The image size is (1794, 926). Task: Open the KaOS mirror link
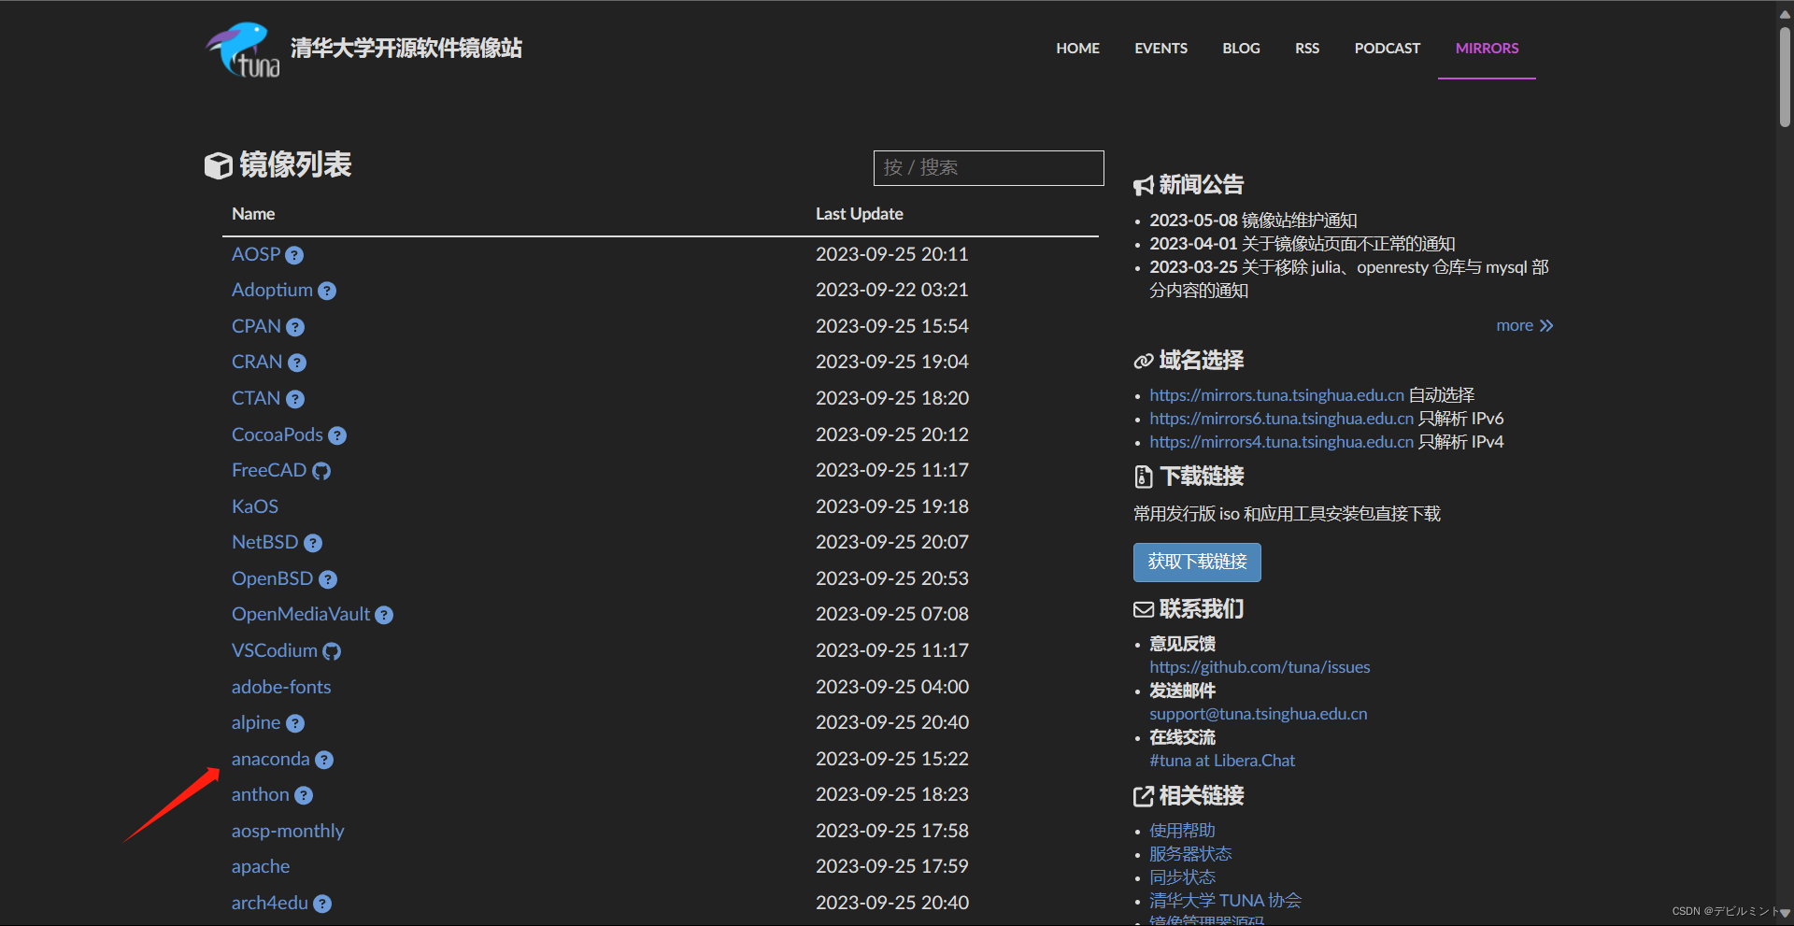click(x=255, y=506)
